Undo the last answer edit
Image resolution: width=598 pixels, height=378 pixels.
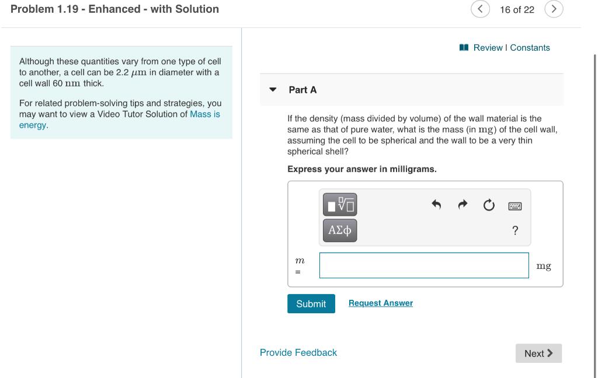[x=436, y=205]
